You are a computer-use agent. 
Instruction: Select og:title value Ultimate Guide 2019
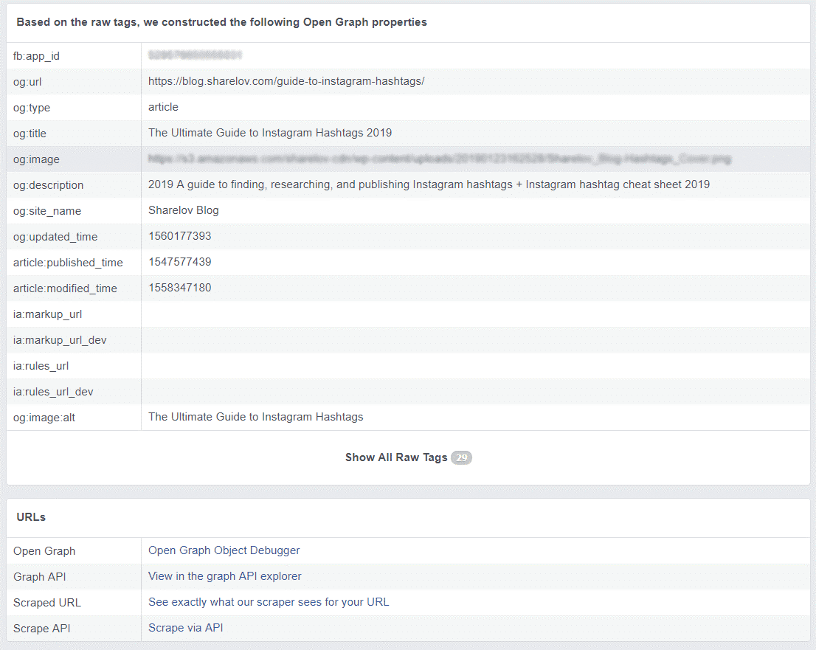click(x=270, y=133)
